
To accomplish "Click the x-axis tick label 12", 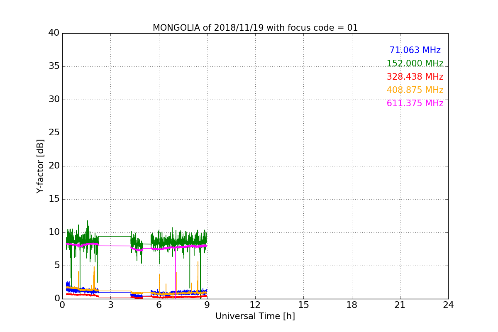I will point(255,305).
